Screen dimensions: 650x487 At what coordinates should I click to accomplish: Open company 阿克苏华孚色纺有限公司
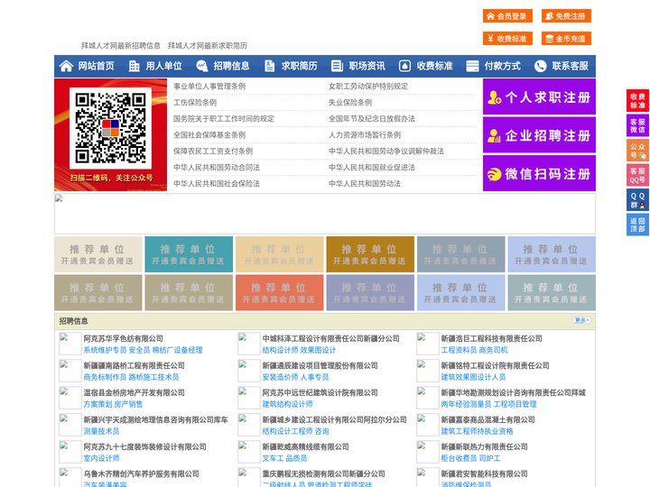123,338
